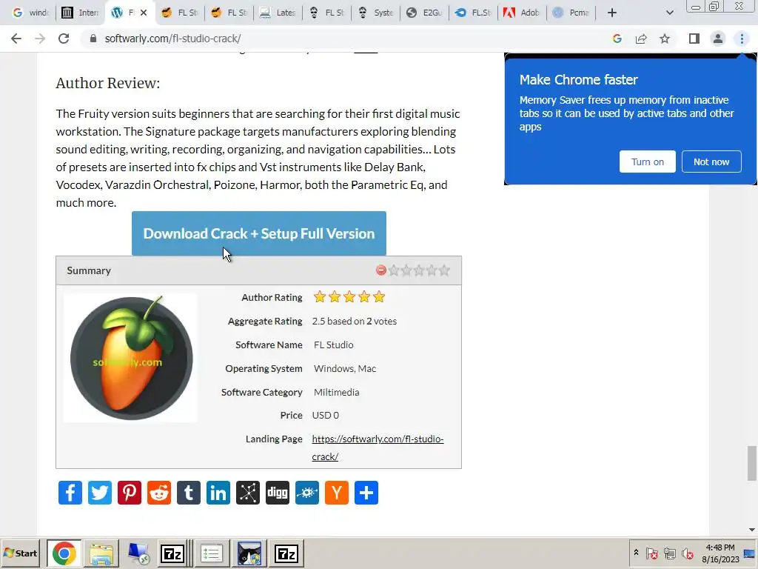Bookmark this page with star icon

[665, 39]
